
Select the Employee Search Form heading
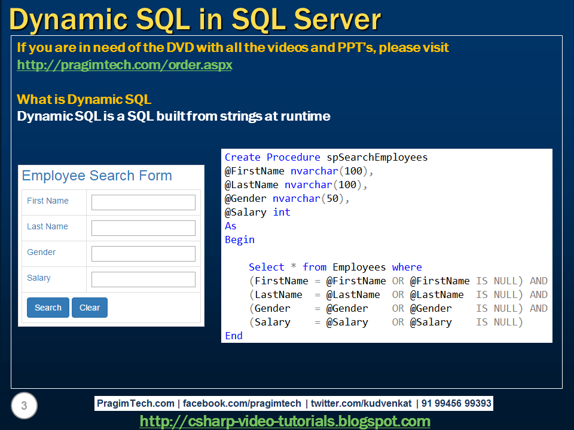click(96, 176)
